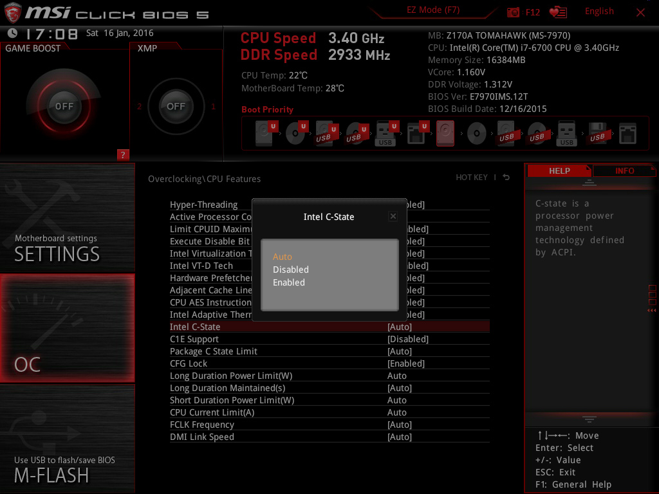
Task: Open the DMI Link Speed [Auto] value
Action: coord(399,437)
